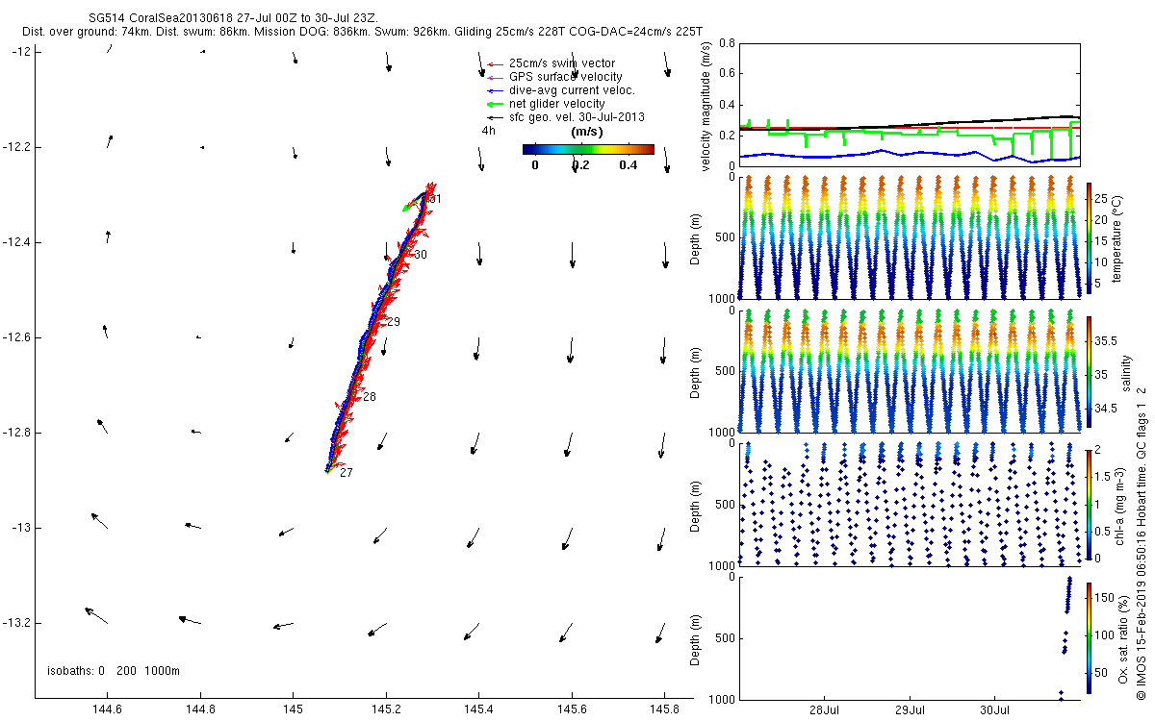
Task: Click the blue arrow symbol for dive-avg current
Action: point(495,90)
